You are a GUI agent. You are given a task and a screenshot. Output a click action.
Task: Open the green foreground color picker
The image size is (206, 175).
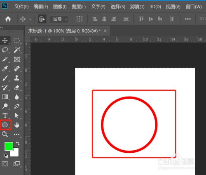pyautogui.click(x=9, y=146)
